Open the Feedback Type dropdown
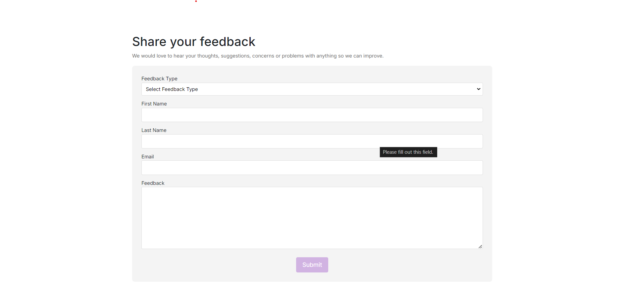Image resolution: width=625 pixels, height=287 pixels. tap(311, 89)
